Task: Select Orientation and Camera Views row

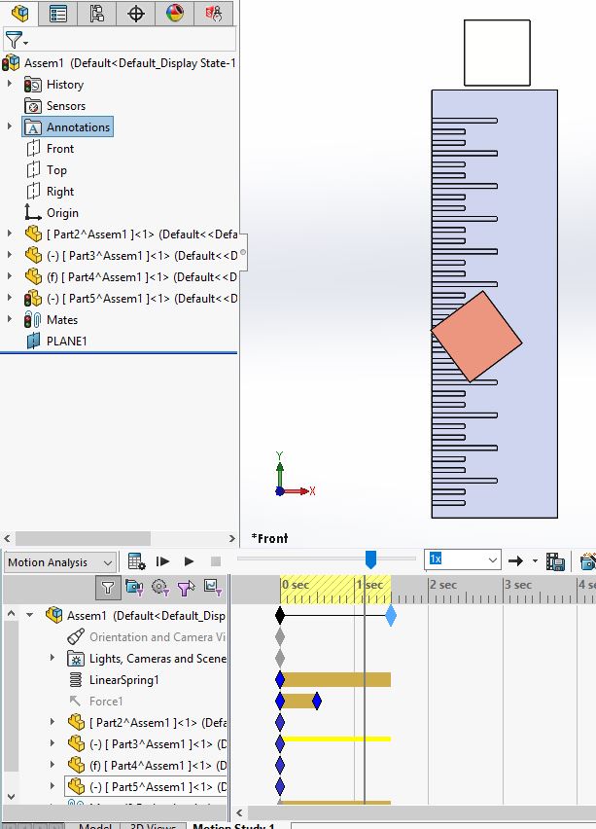Action: pos(146,636)
